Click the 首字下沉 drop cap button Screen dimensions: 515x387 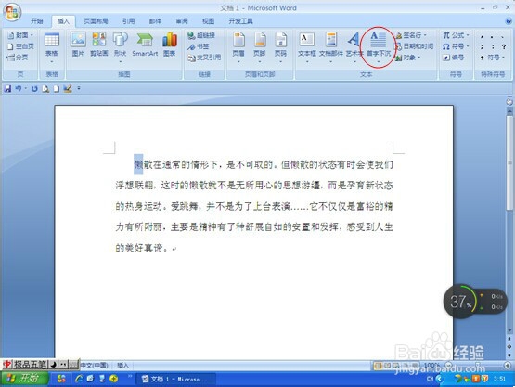(x=379, y=47)
